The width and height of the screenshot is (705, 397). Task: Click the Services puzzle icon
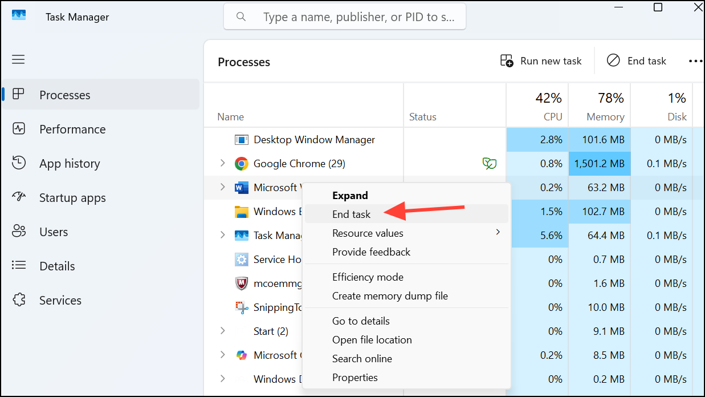(19, 300)
